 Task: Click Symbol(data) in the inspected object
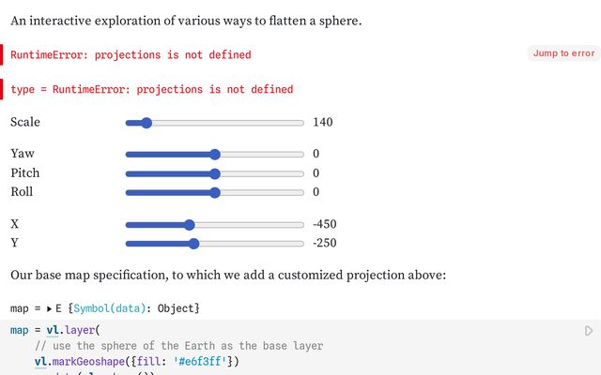106,308
